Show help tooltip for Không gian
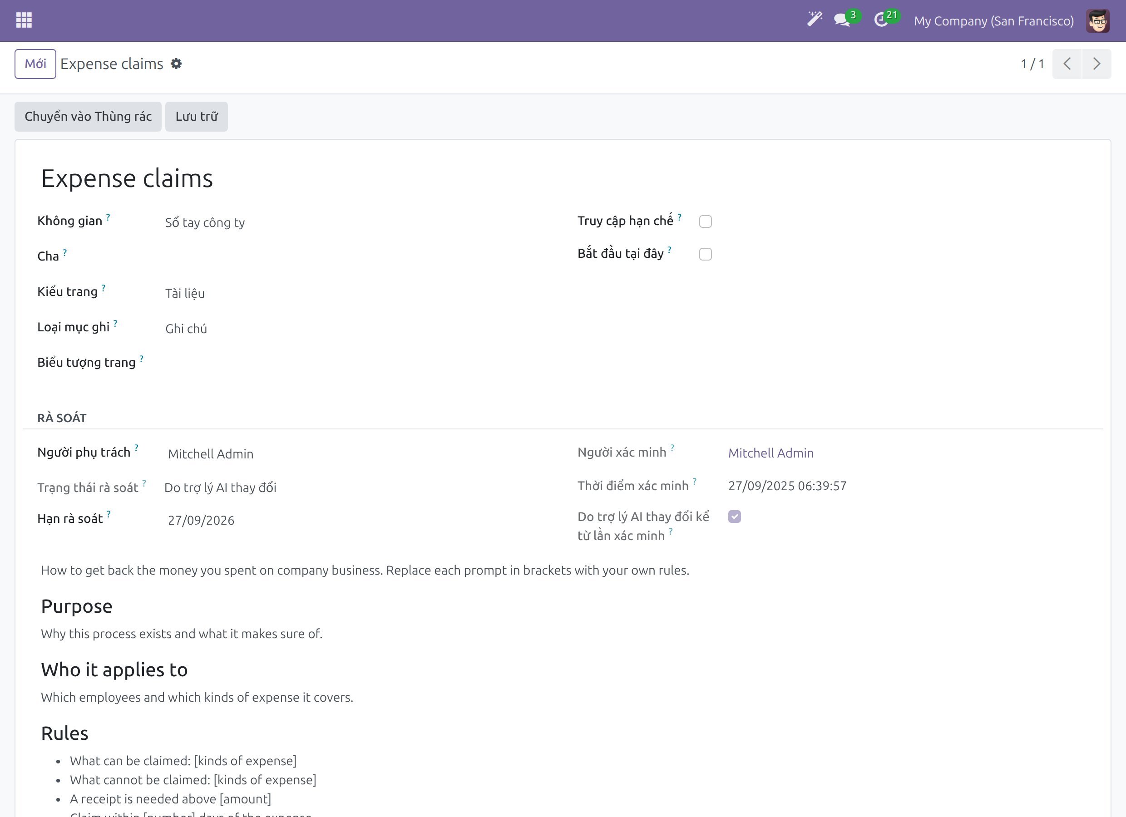 click(x=108, y=217)
